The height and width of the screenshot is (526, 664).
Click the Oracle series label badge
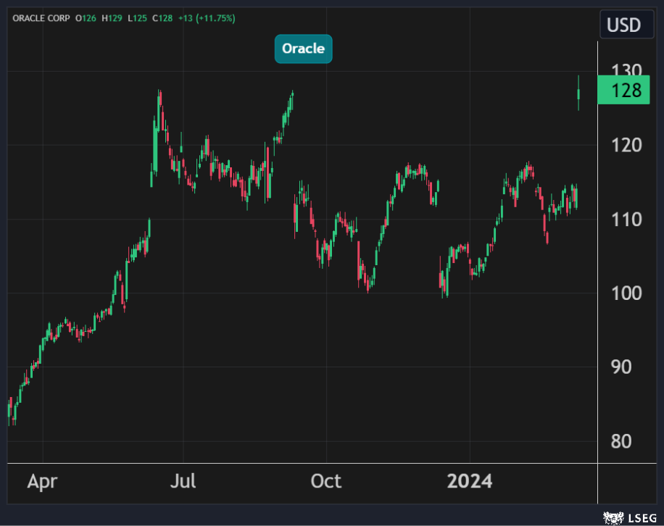point(303,49)
